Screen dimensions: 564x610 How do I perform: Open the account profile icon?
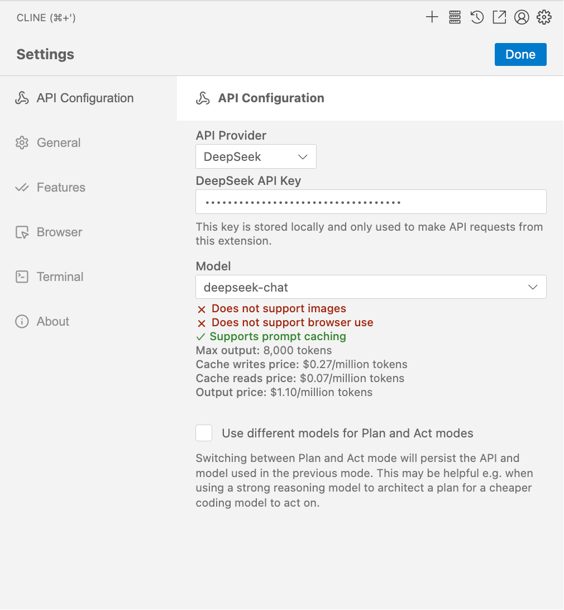pos(522,17)
